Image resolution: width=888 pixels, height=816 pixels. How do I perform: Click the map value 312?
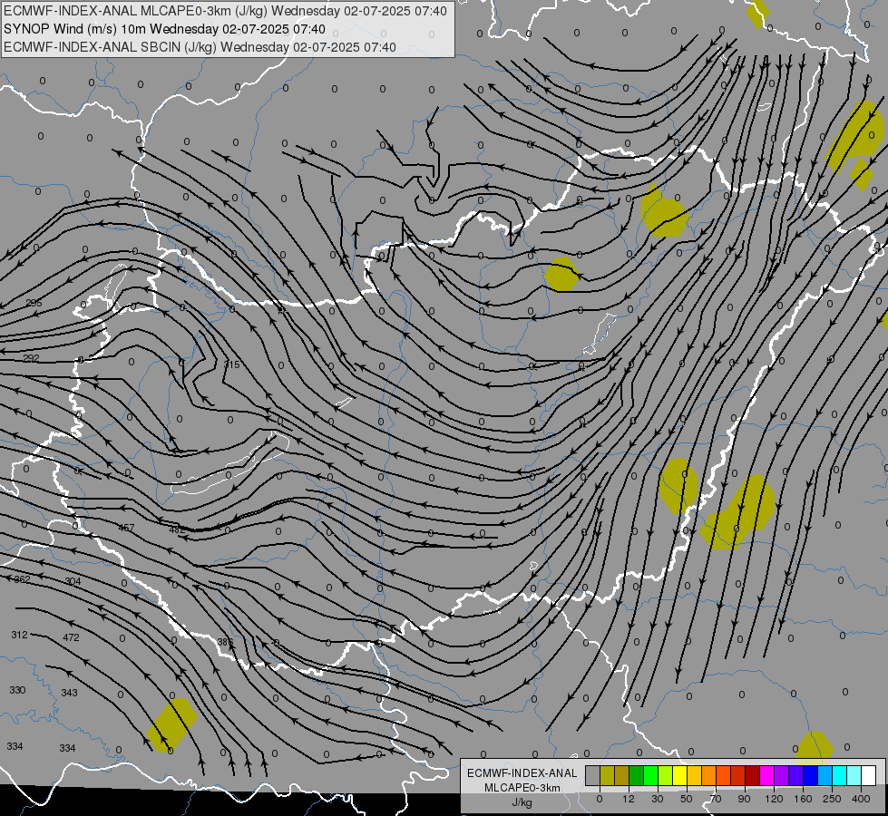point(19,635)
